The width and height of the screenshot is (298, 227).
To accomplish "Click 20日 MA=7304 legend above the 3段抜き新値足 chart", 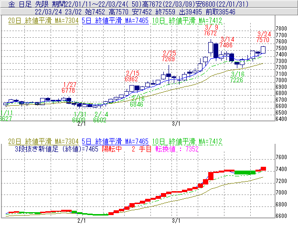I will pyautogui.click(x=43, y=141).
